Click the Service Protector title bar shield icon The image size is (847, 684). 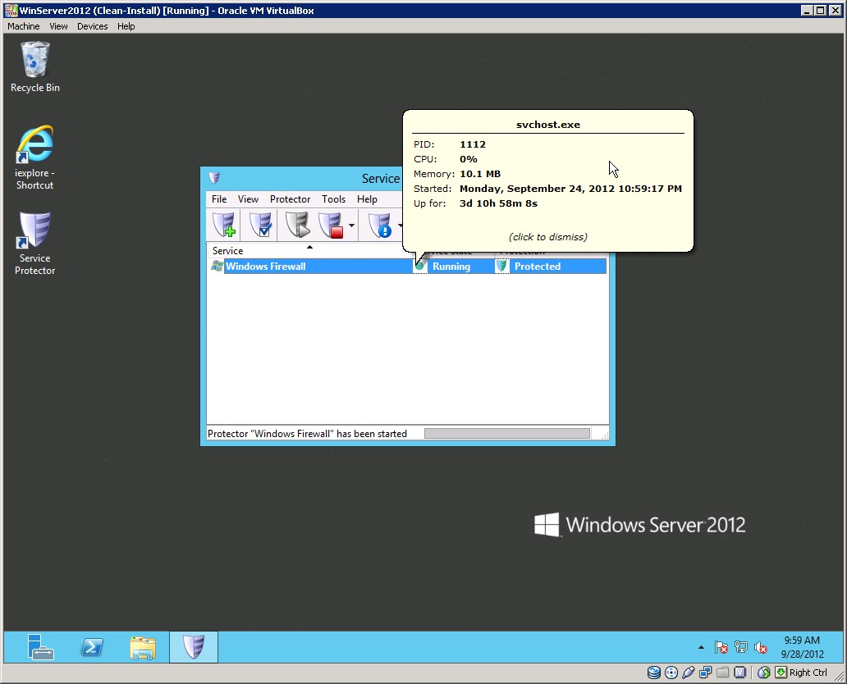click(214, 178)
